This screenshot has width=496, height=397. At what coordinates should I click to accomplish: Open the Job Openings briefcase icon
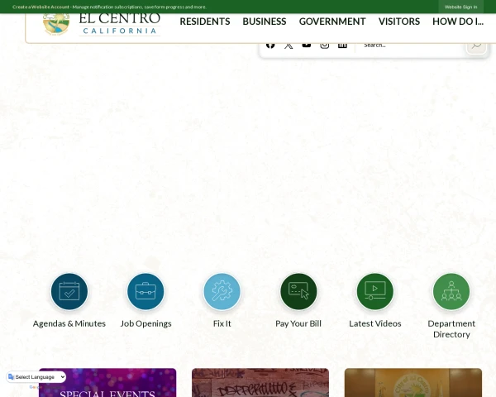coord(145,291)
